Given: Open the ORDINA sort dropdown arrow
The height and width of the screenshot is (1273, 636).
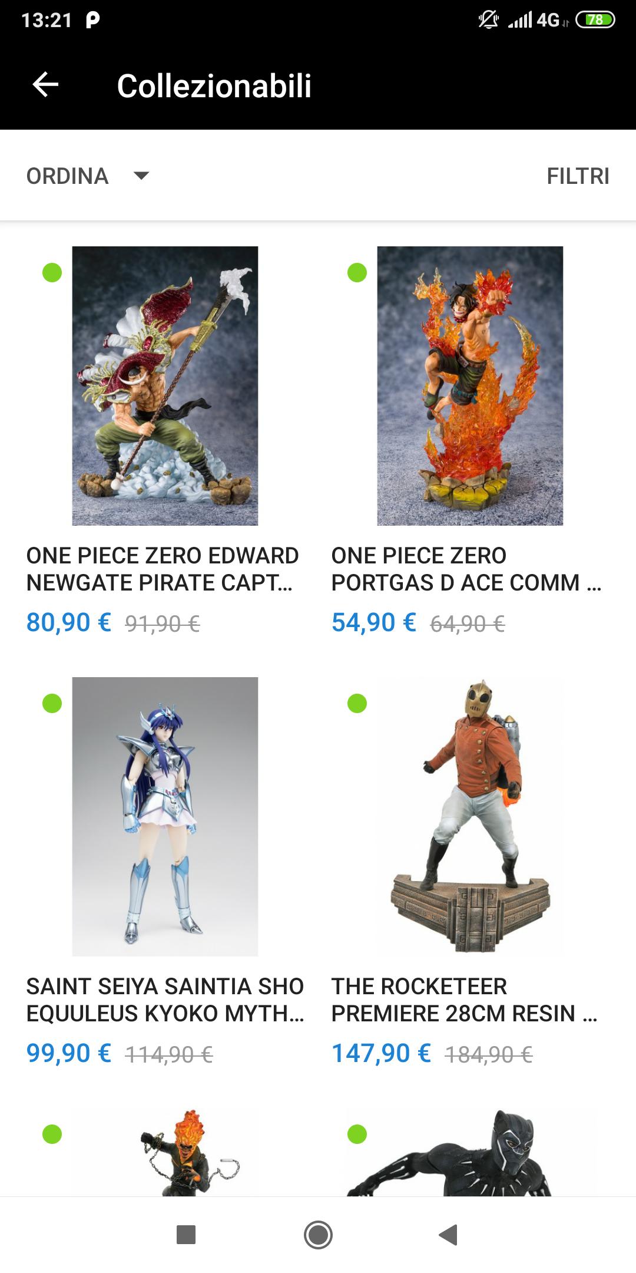Looking at the screenshot, I should click(141, 176).
